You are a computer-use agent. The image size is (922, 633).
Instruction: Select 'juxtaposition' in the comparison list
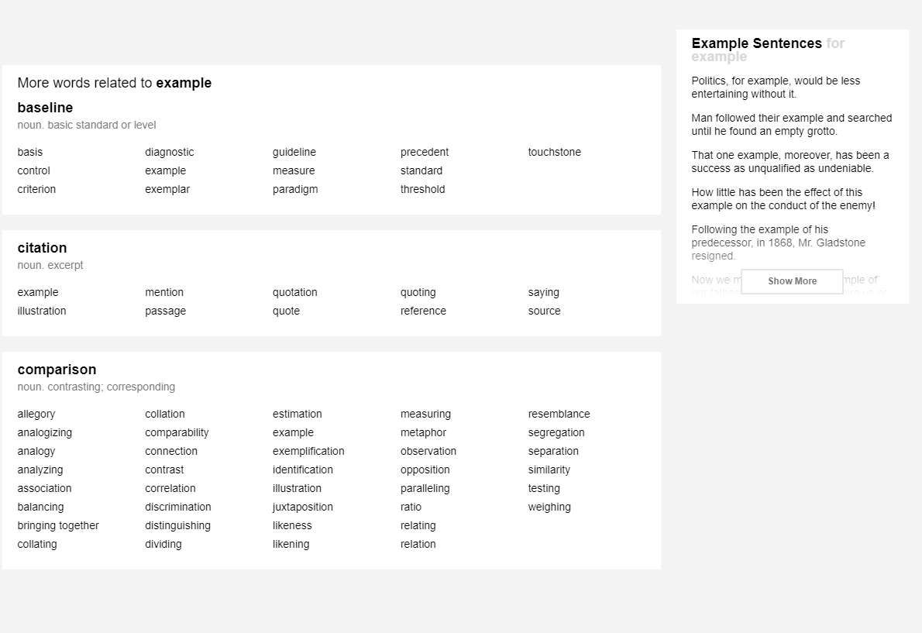point(302,507)
